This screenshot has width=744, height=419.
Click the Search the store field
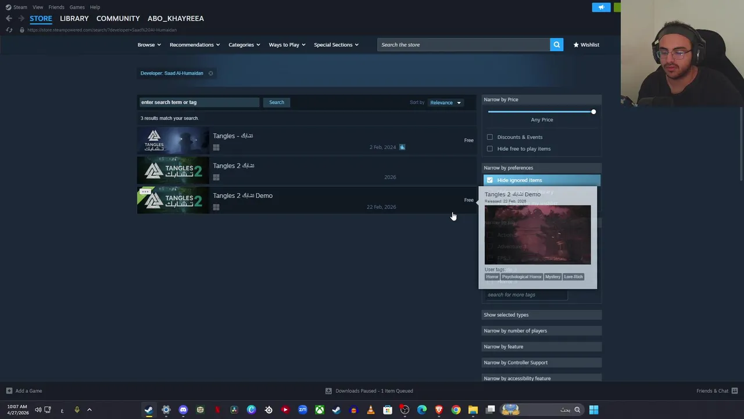click(463, 45)
